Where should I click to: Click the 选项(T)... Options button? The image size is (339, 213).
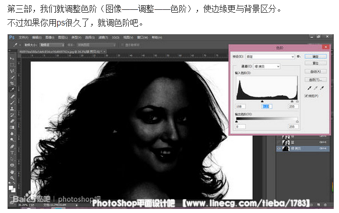tap(316, 80)
